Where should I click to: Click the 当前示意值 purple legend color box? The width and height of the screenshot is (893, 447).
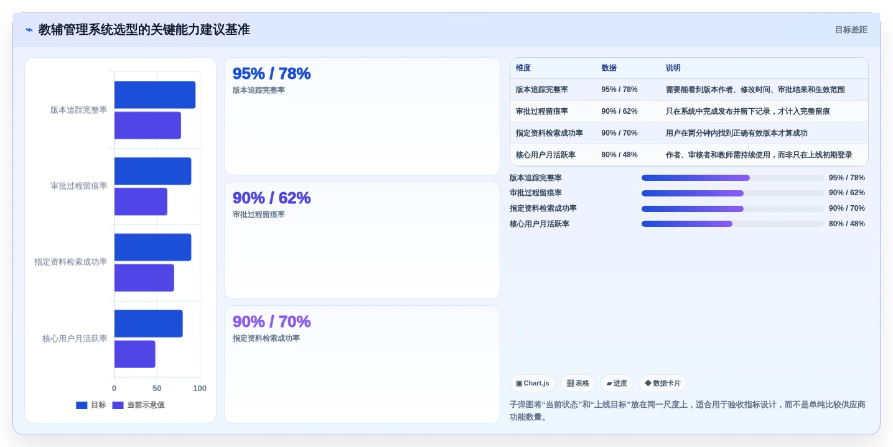click(x=118, y=405)
